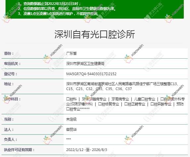Click registration number MA5GR7Q4-544030317D2152
This screenshot has width=190, height=157.
pyautogui.click(x=91, y=74)
